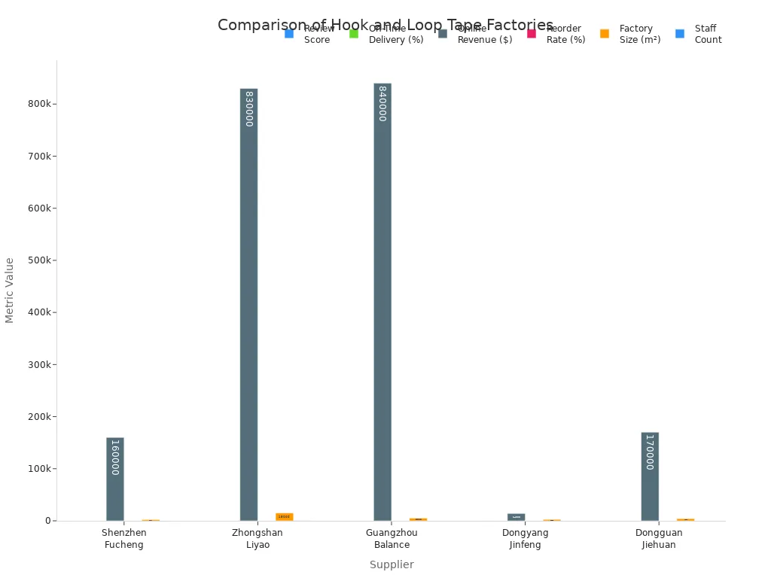
Task: Click the small Dongyang Jinfeng revenue bar
Action: tap(516, 517)
